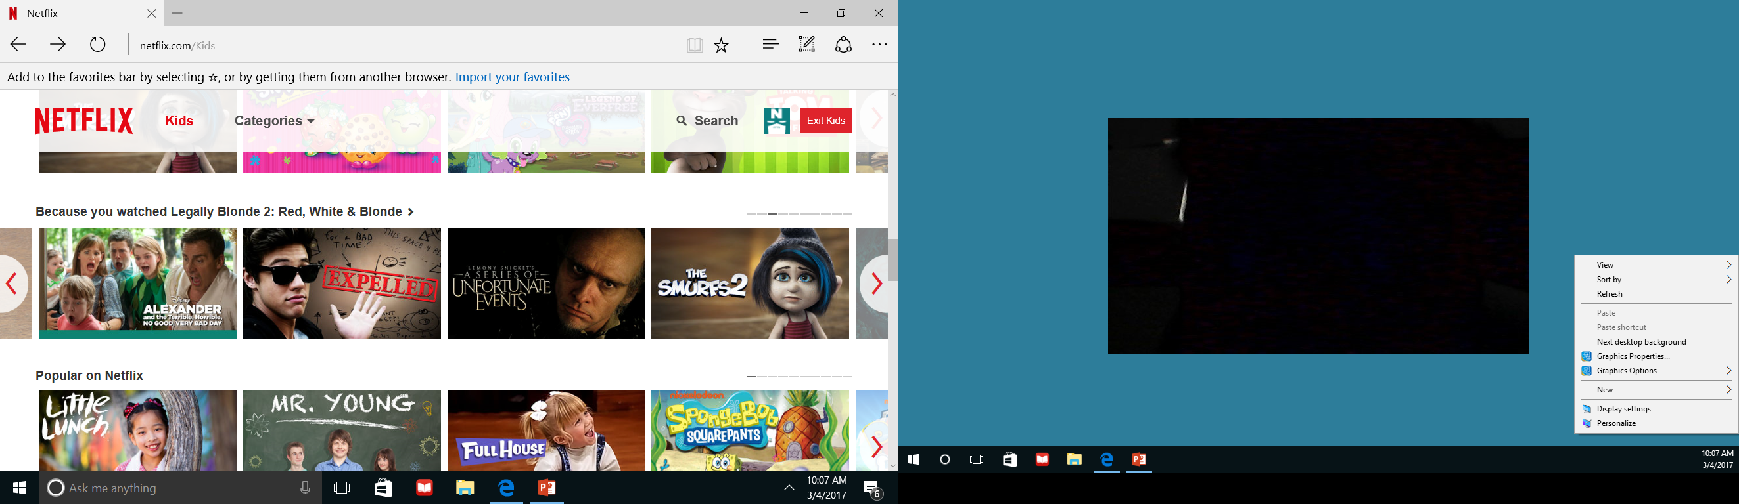Open Store on second monitor taskbar
1739x504 pixels.
click(x=1010, y=459)
